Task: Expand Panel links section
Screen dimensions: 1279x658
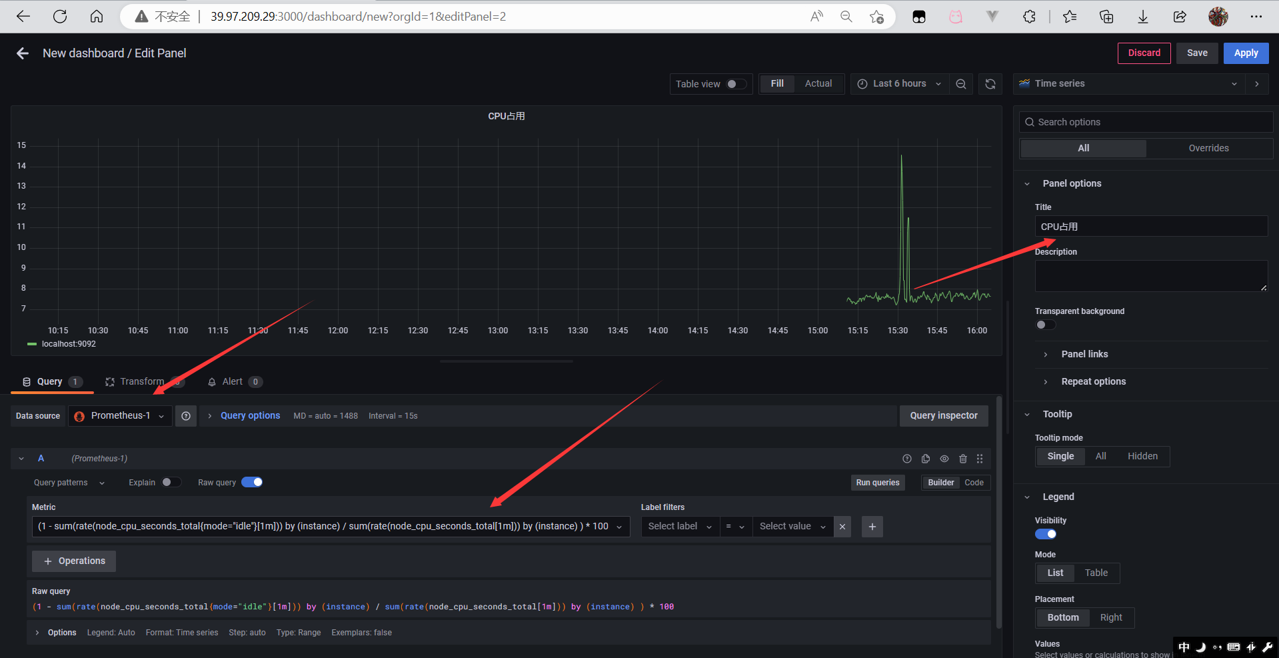Action: coord(1084,355)
